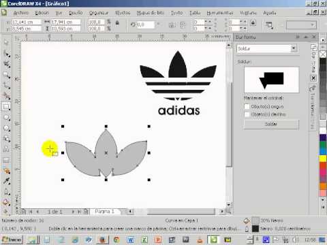Open the Ayuda menu

click(x=270, y=13)
